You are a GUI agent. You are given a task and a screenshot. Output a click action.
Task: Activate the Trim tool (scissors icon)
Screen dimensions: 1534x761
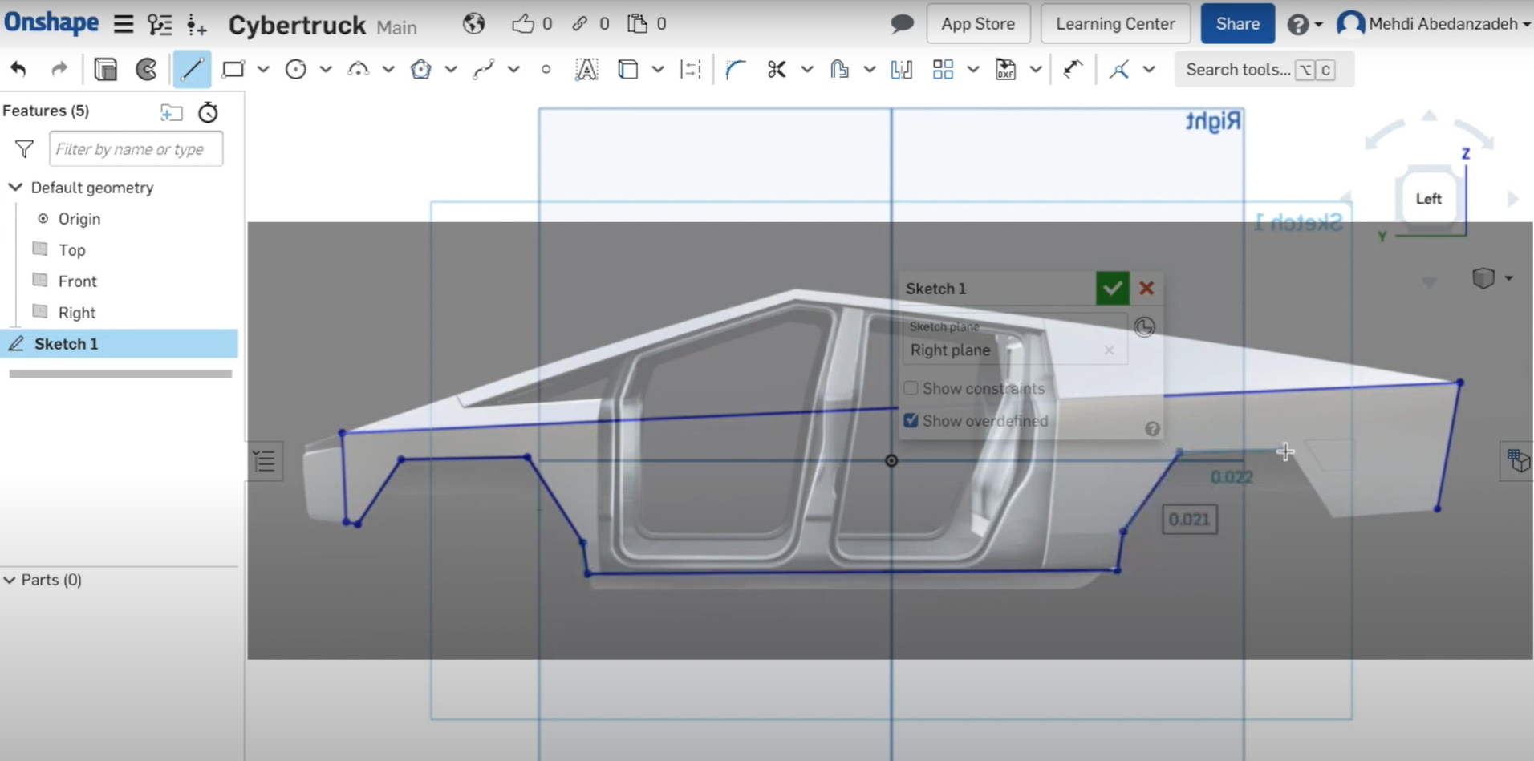pos(775,69)
